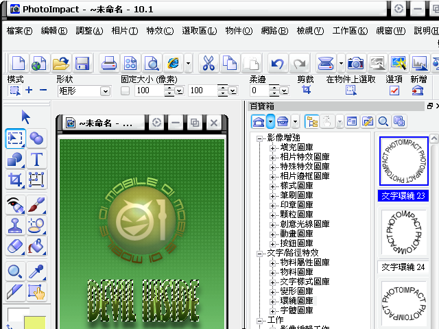Click the 新增 add icon button

(418, 90)
